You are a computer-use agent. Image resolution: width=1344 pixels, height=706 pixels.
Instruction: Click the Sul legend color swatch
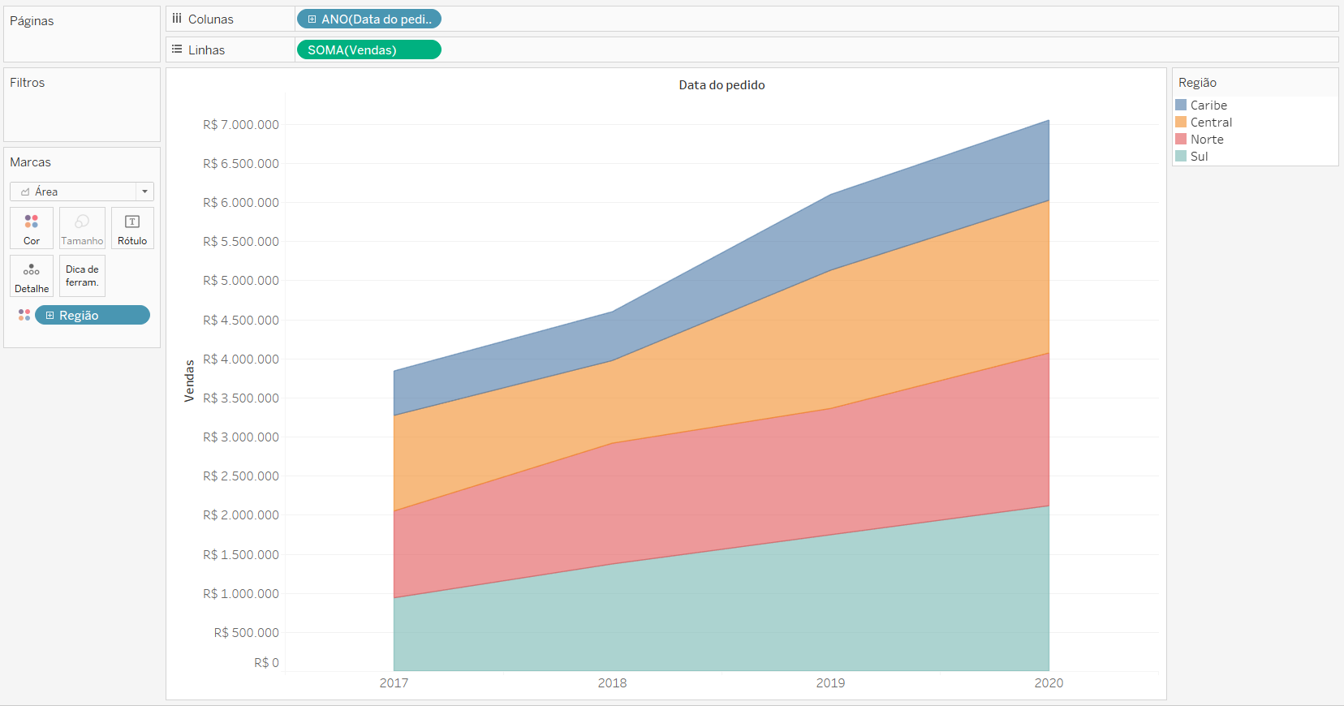(x=1181, y=156)
